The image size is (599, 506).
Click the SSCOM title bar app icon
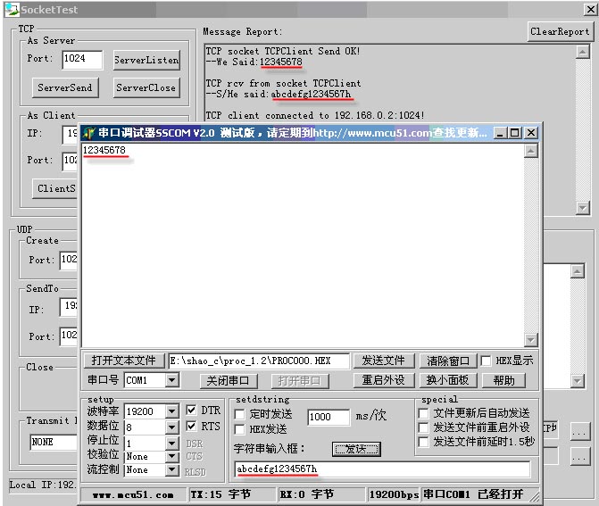point(89,133)
